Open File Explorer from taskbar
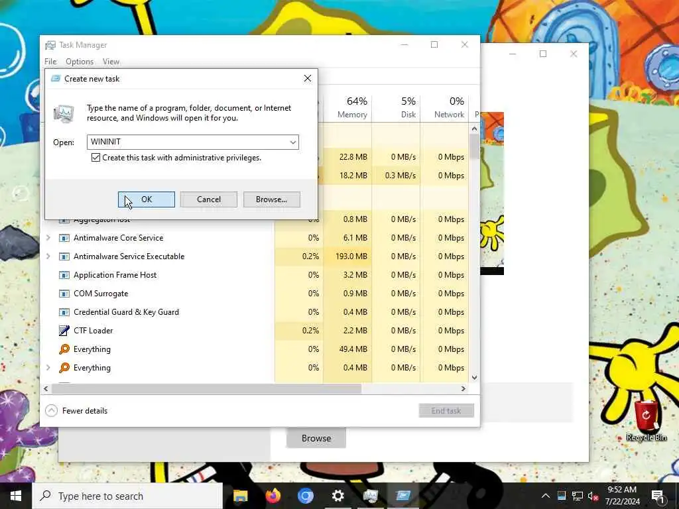Image resolution: width=679 pixels, height=509 pixels. 240,496
